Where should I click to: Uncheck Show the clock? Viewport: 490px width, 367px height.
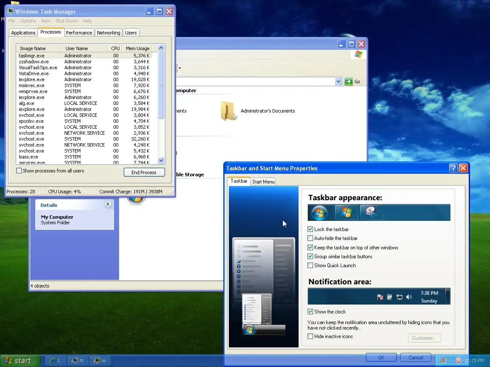(311, 311)
